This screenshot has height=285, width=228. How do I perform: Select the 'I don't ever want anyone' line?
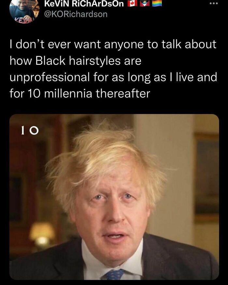pos(113,44)
